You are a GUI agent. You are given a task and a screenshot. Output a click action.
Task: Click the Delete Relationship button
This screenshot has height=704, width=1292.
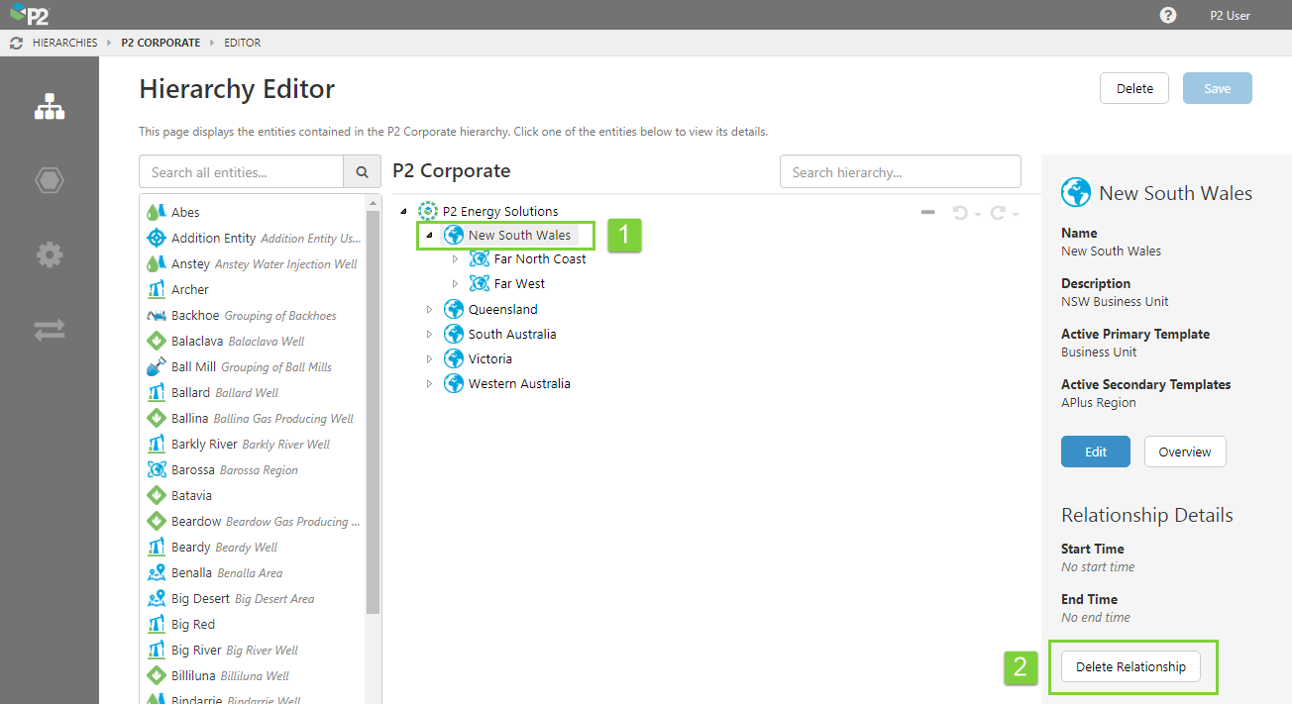1130,666
